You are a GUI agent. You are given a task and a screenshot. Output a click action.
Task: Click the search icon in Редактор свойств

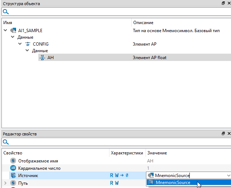[6, 142]
